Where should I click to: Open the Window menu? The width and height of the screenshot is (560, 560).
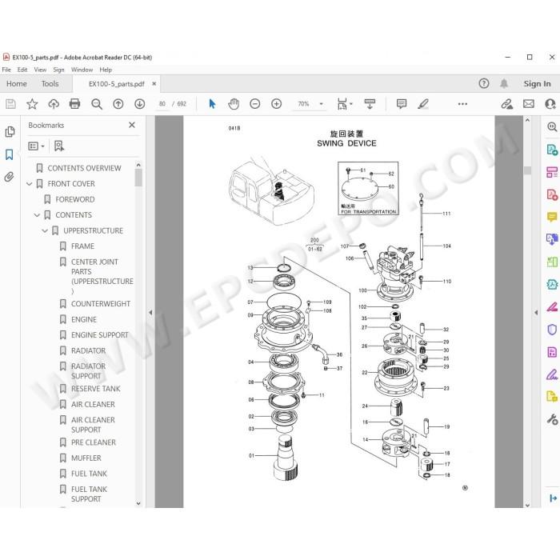(82, 70)
